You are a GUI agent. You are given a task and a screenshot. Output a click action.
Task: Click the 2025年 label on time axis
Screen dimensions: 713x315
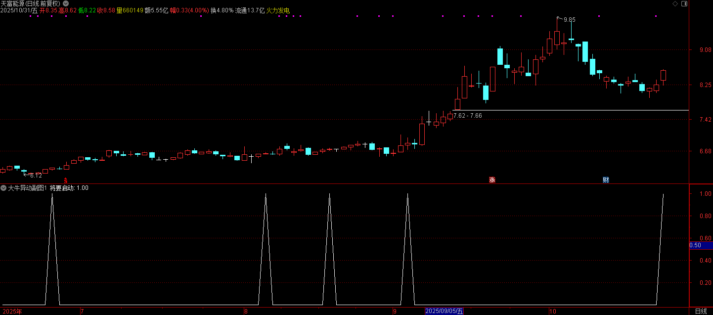tap(12, 311)
